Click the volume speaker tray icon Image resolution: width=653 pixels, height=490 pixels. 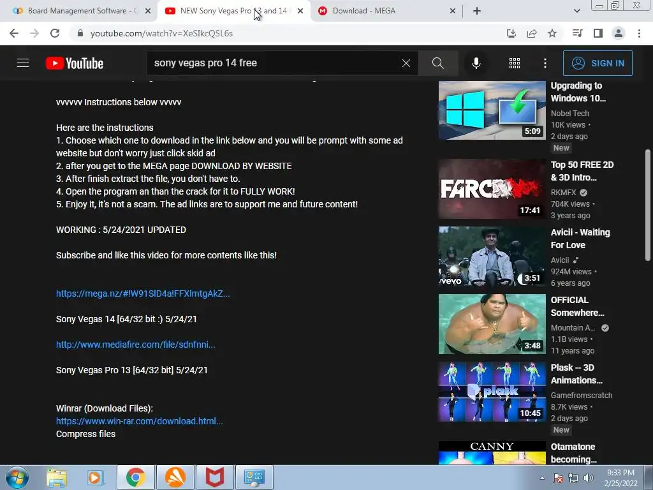pos(589,478)
